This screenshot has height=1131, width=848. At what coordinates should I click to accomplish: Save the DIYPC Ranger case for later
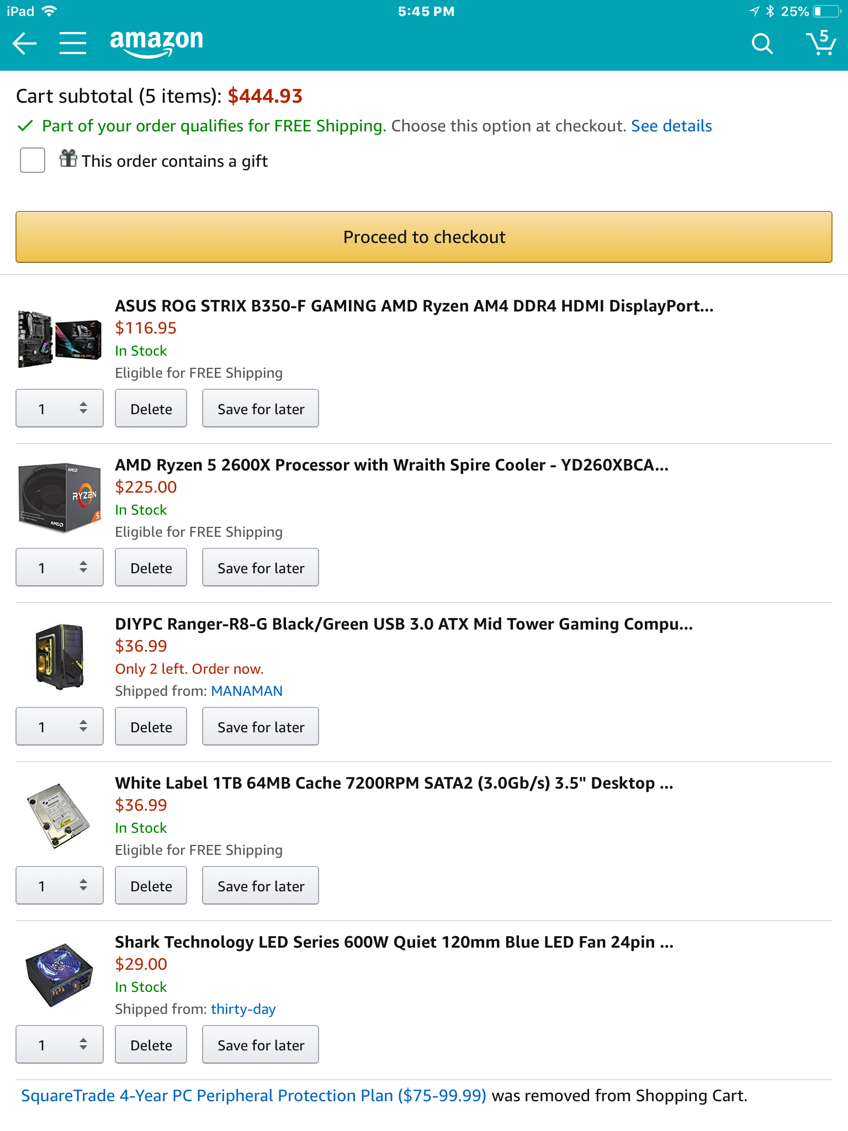(261, 727)
